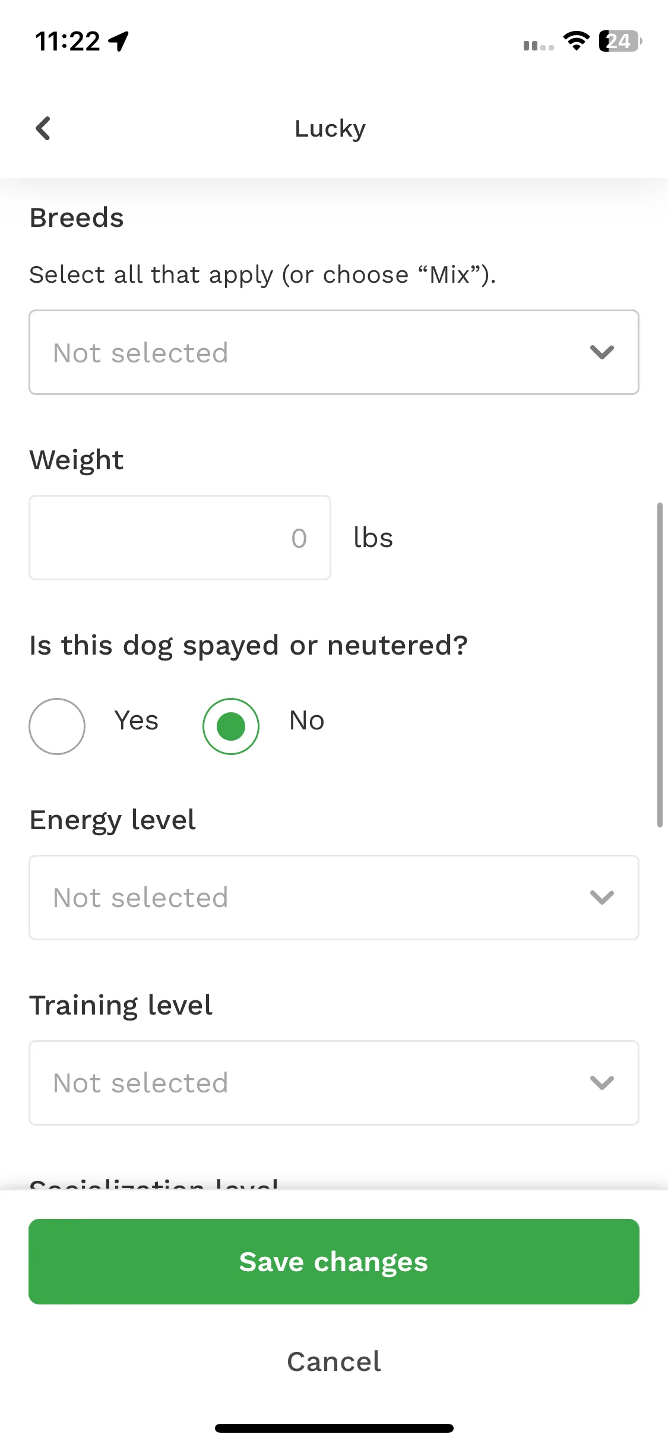The width and height of the screenshot is (668, 1447).
Task: Tap the Wi-Fi status icon
Action: click(576, 41)
